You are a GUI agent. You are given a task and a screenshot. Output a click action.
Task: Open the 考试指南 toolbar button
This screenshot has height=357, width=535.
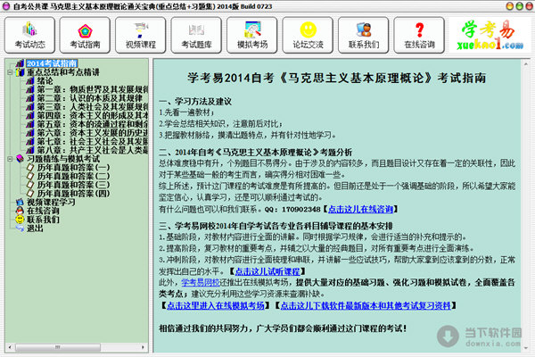pos(85,36)
